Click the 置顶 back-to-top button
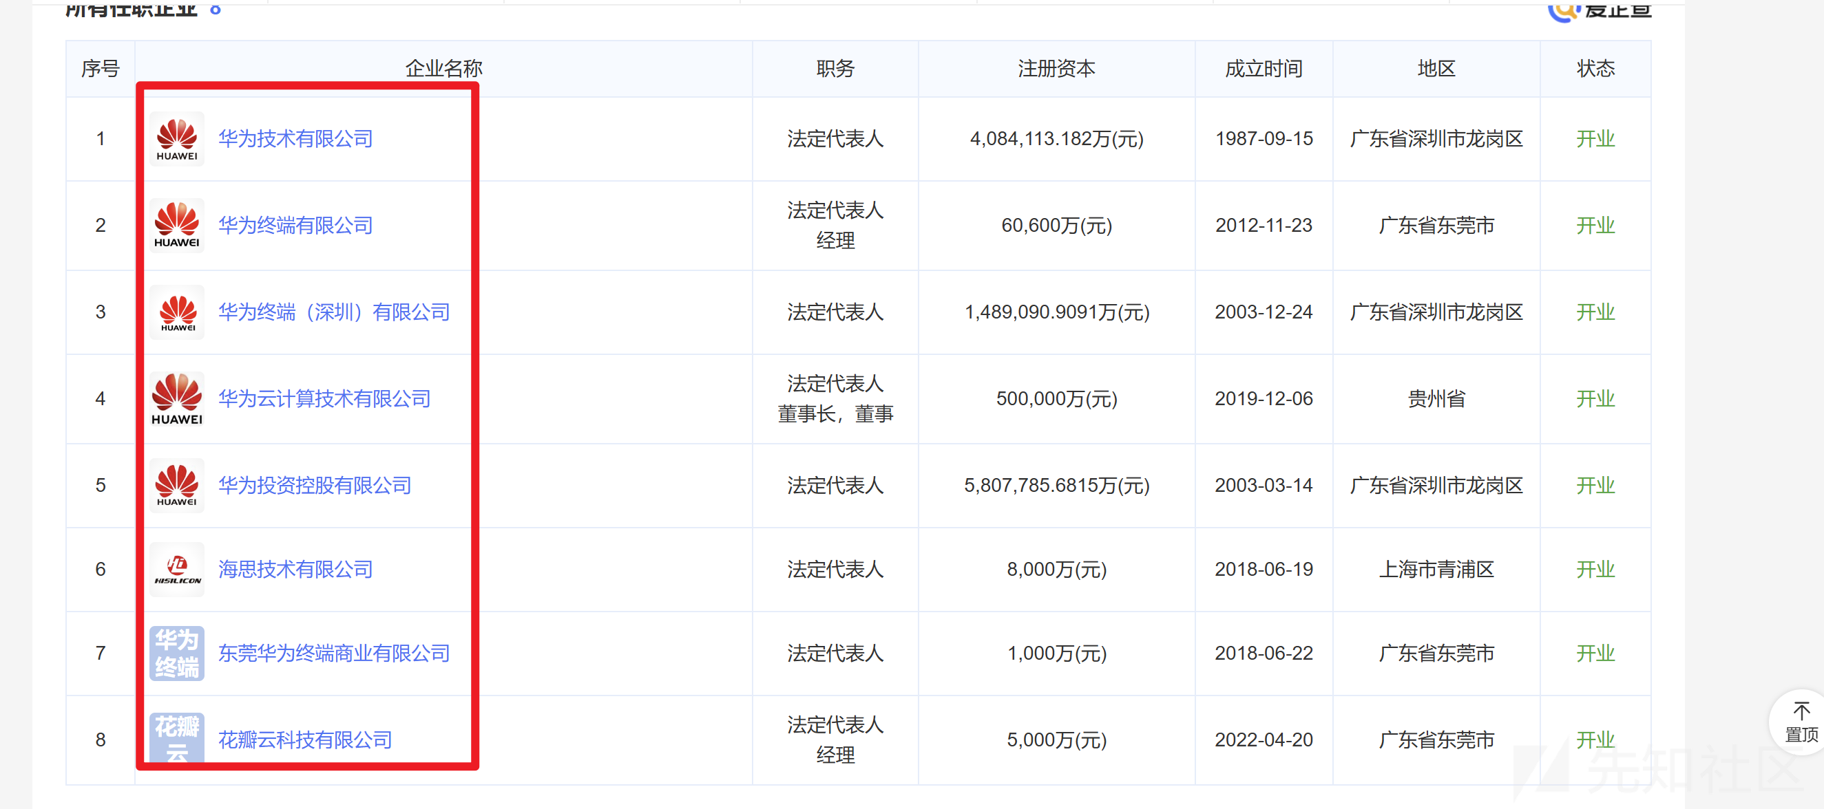 [x=1800, y=723]
